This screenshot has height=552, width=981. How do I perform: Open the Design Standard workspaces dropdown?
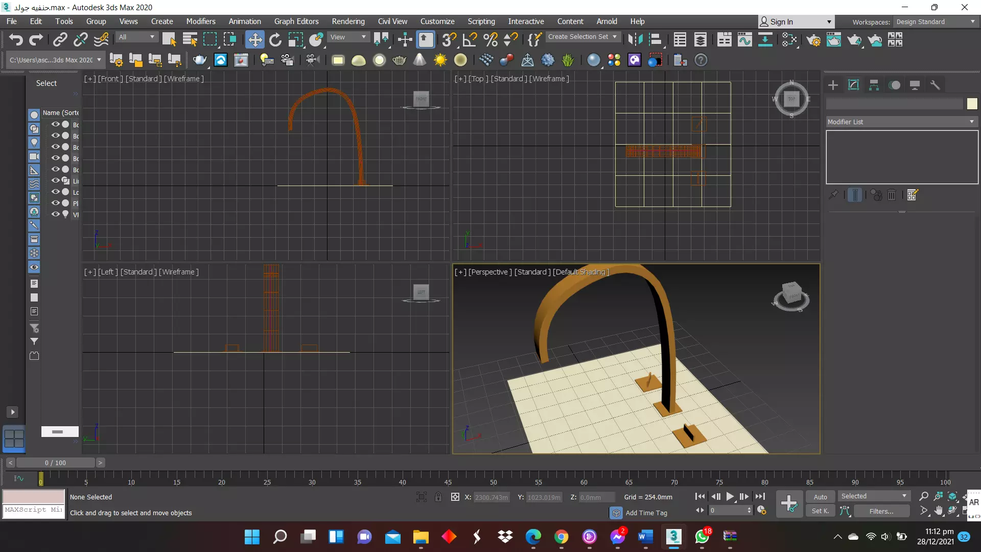tap(936, 22)
